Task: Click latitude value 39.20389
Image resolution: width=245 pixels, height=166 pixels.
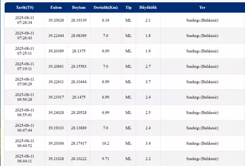Action: point(56,51)
